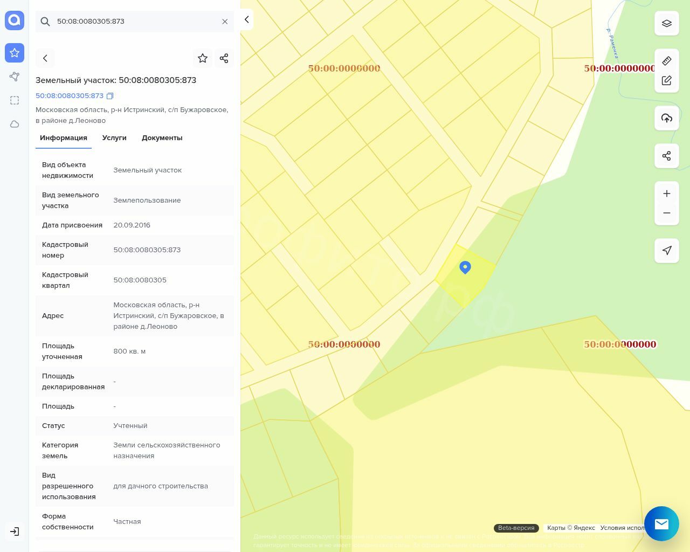Click the cadastral number link

70,96
